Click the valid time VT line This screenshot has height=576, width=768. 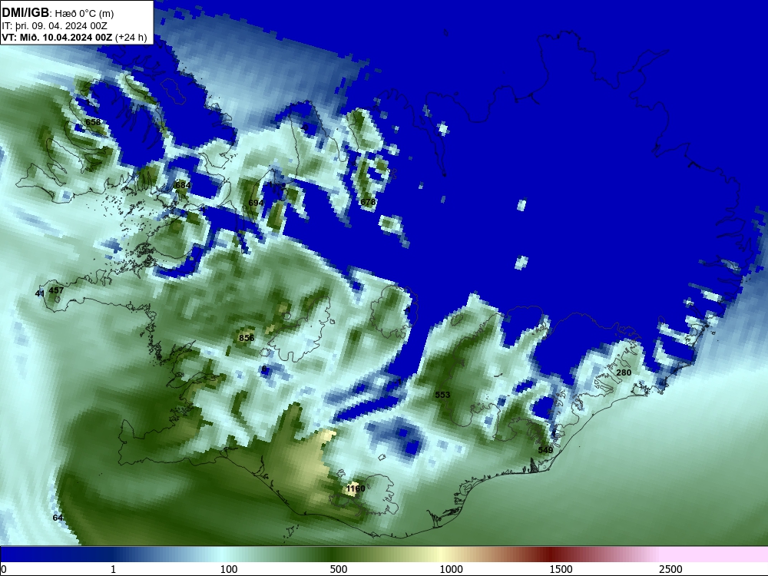pos(74,37)
